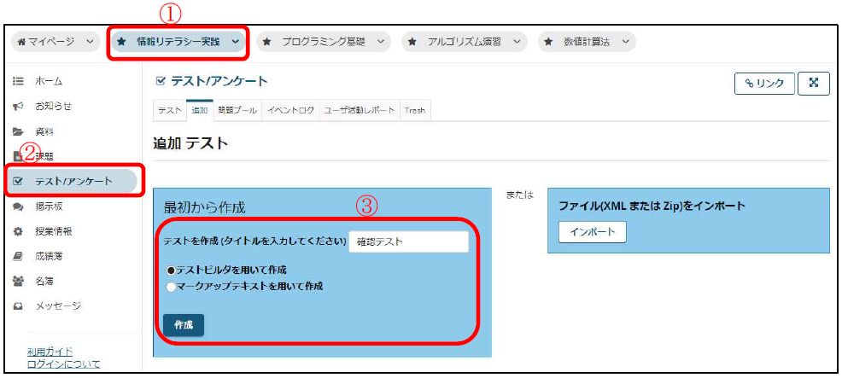The height and width of the screenshot is (378, 842).
Task: Open the 利用ガイド link
Action: tap(50, 352)
